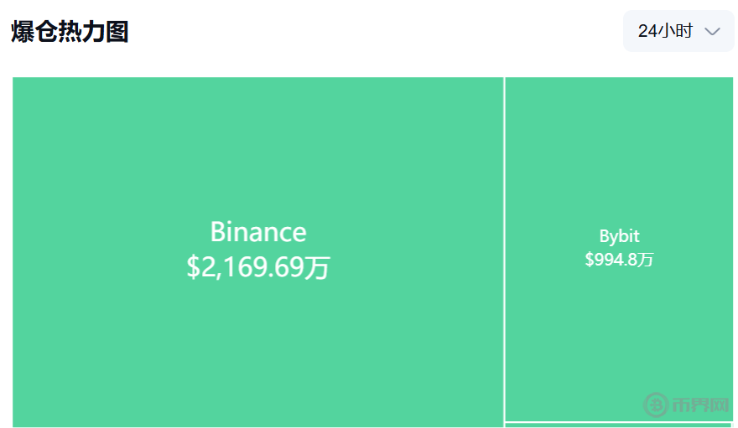Open the 24小时 time range dropdown

678,32
